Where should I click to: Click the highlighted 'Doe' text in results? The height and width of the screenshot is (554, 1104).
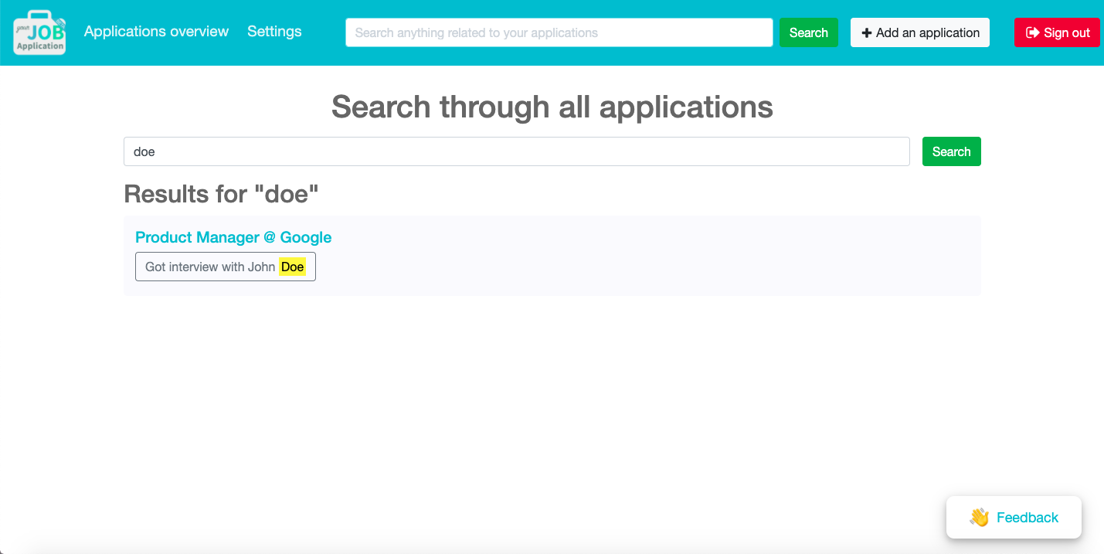[x=293, y=267]
